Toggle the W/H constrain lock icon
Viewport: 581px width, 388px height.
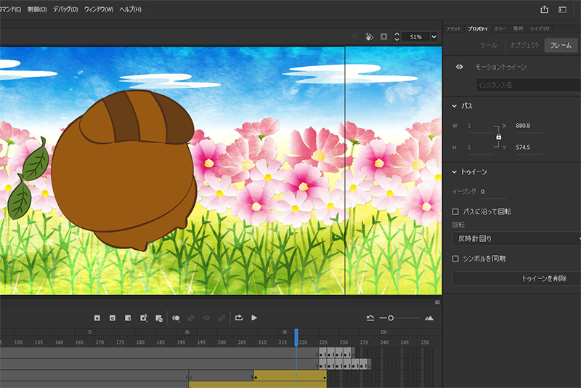[498, 137]
